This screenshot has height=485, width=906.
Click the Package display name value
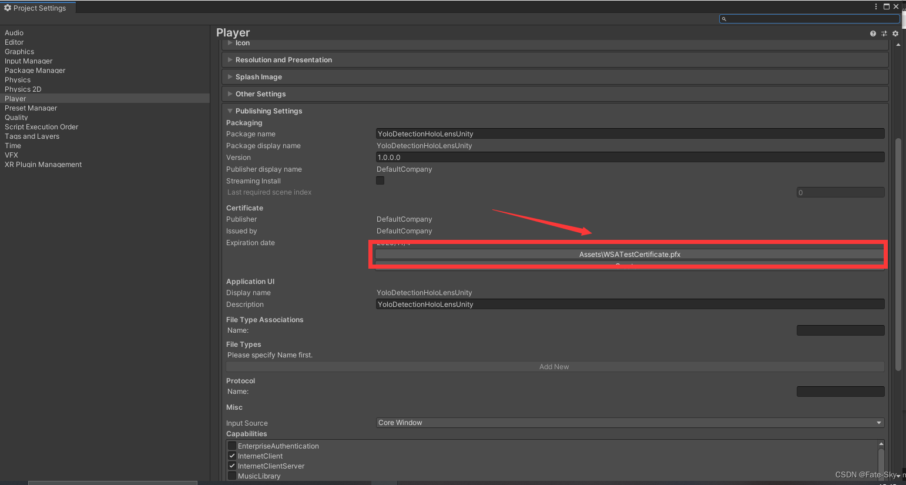(x=424, y=146)
